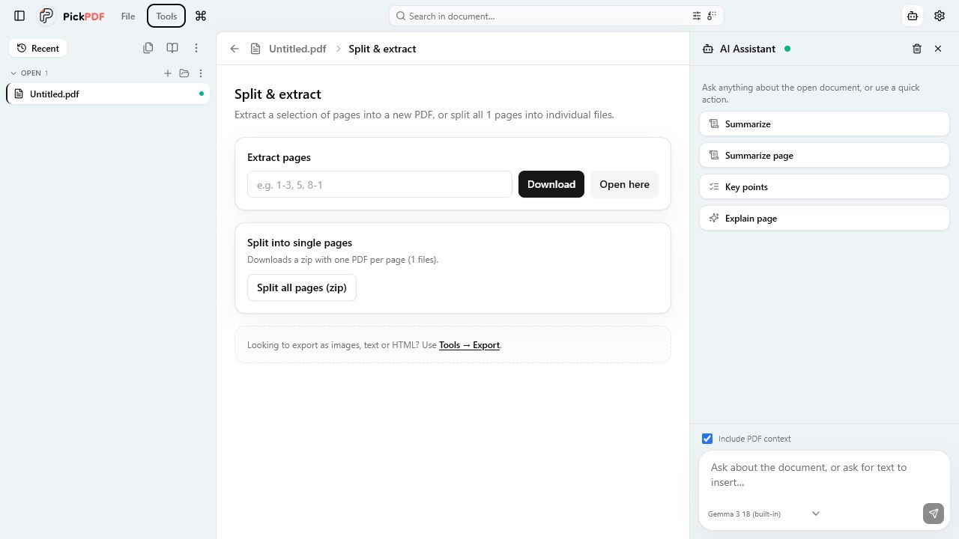
Task: Click the Summarize quick action
Action: click(x=824, y=124)
